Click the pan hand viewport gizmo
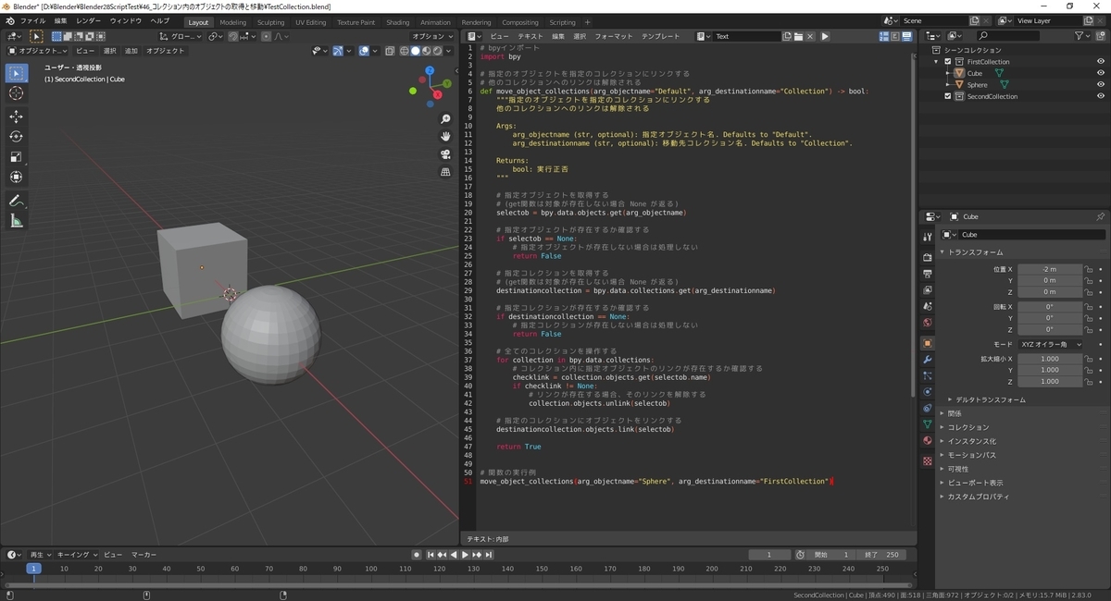Screen dimensions: 1111x601 click(445, 137)
